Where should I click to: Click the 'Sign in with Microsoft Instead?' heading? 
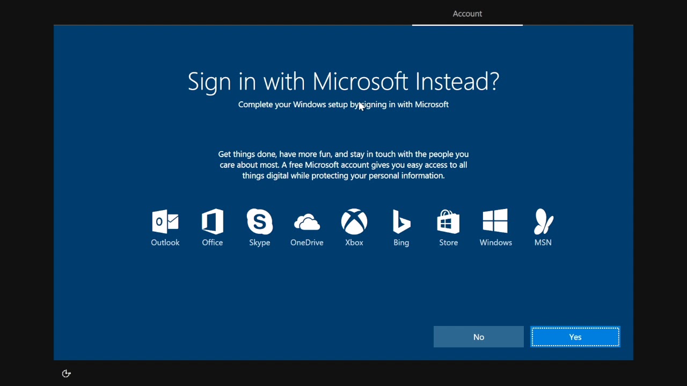tap(343, 81)
